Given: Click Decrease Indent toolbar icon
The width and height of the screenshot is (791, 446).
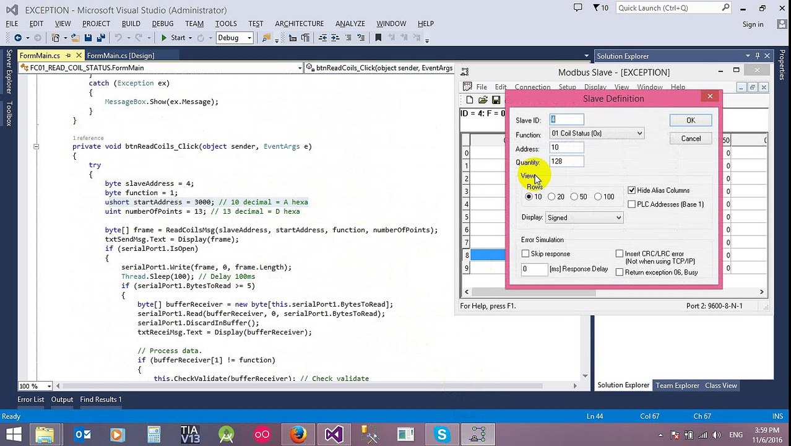Looking at the screenshot, I should tap(322, 38).
